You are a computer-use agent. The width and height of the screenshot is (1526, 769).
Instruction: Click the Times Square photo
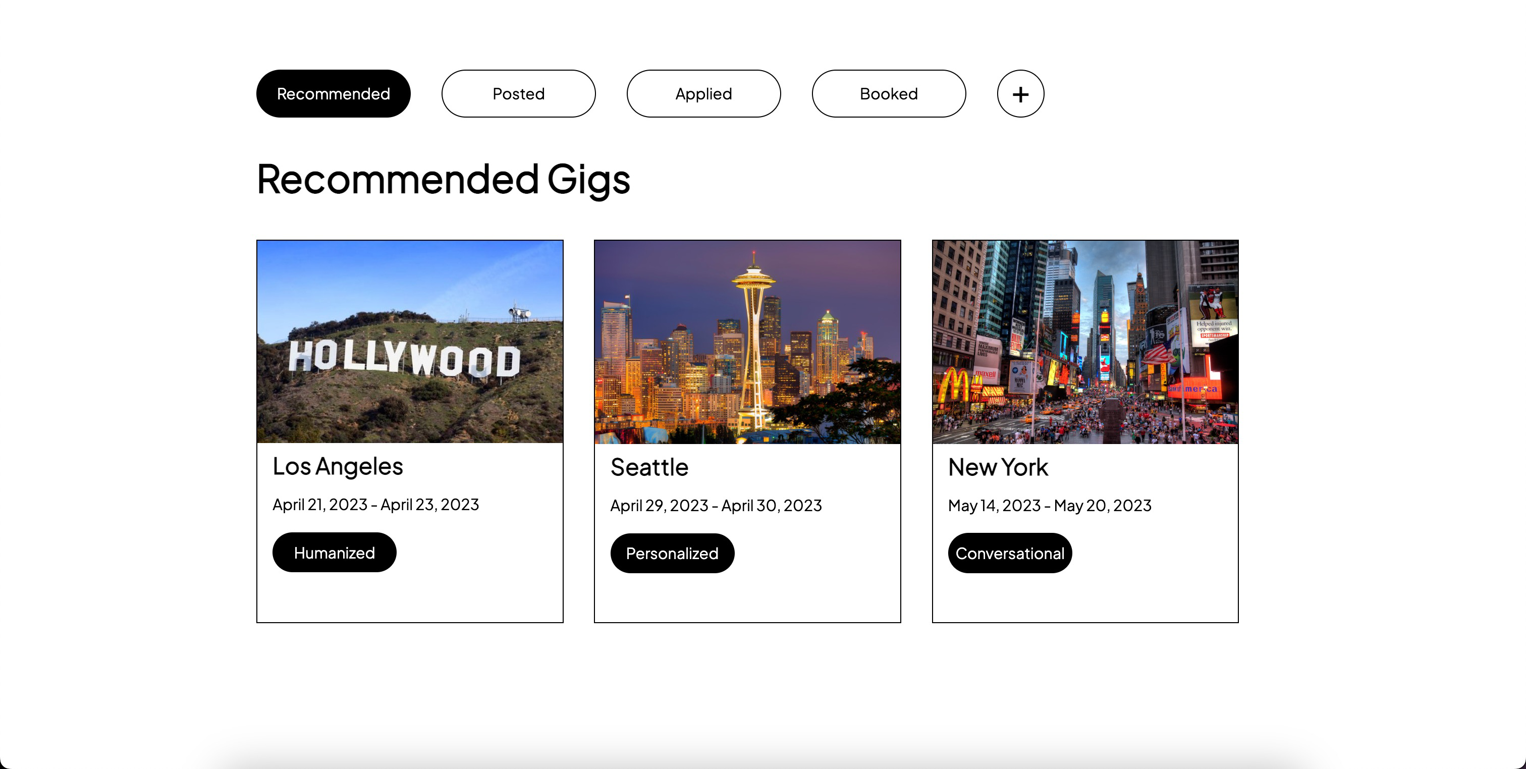tap(1084, 342)
